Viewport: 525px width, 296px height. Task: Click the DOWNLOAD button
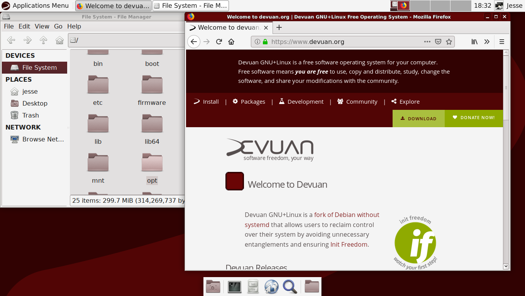tap(418, 118)
